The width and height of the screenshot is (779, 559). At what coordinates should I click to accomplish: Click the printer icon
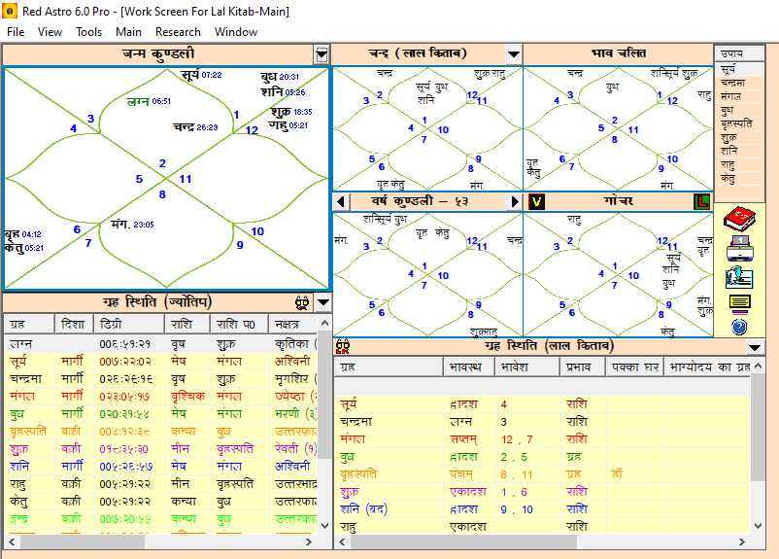point(739,249)
